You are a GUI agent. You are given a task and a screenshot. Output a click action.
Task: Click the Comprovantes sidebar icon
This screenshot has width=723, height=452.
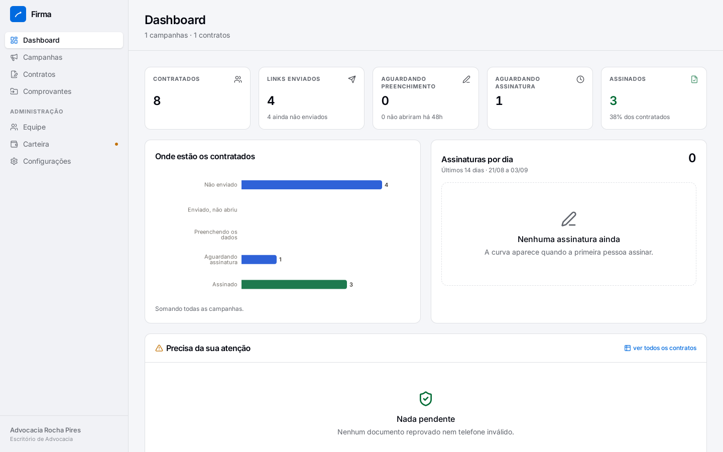click(14, 91)
